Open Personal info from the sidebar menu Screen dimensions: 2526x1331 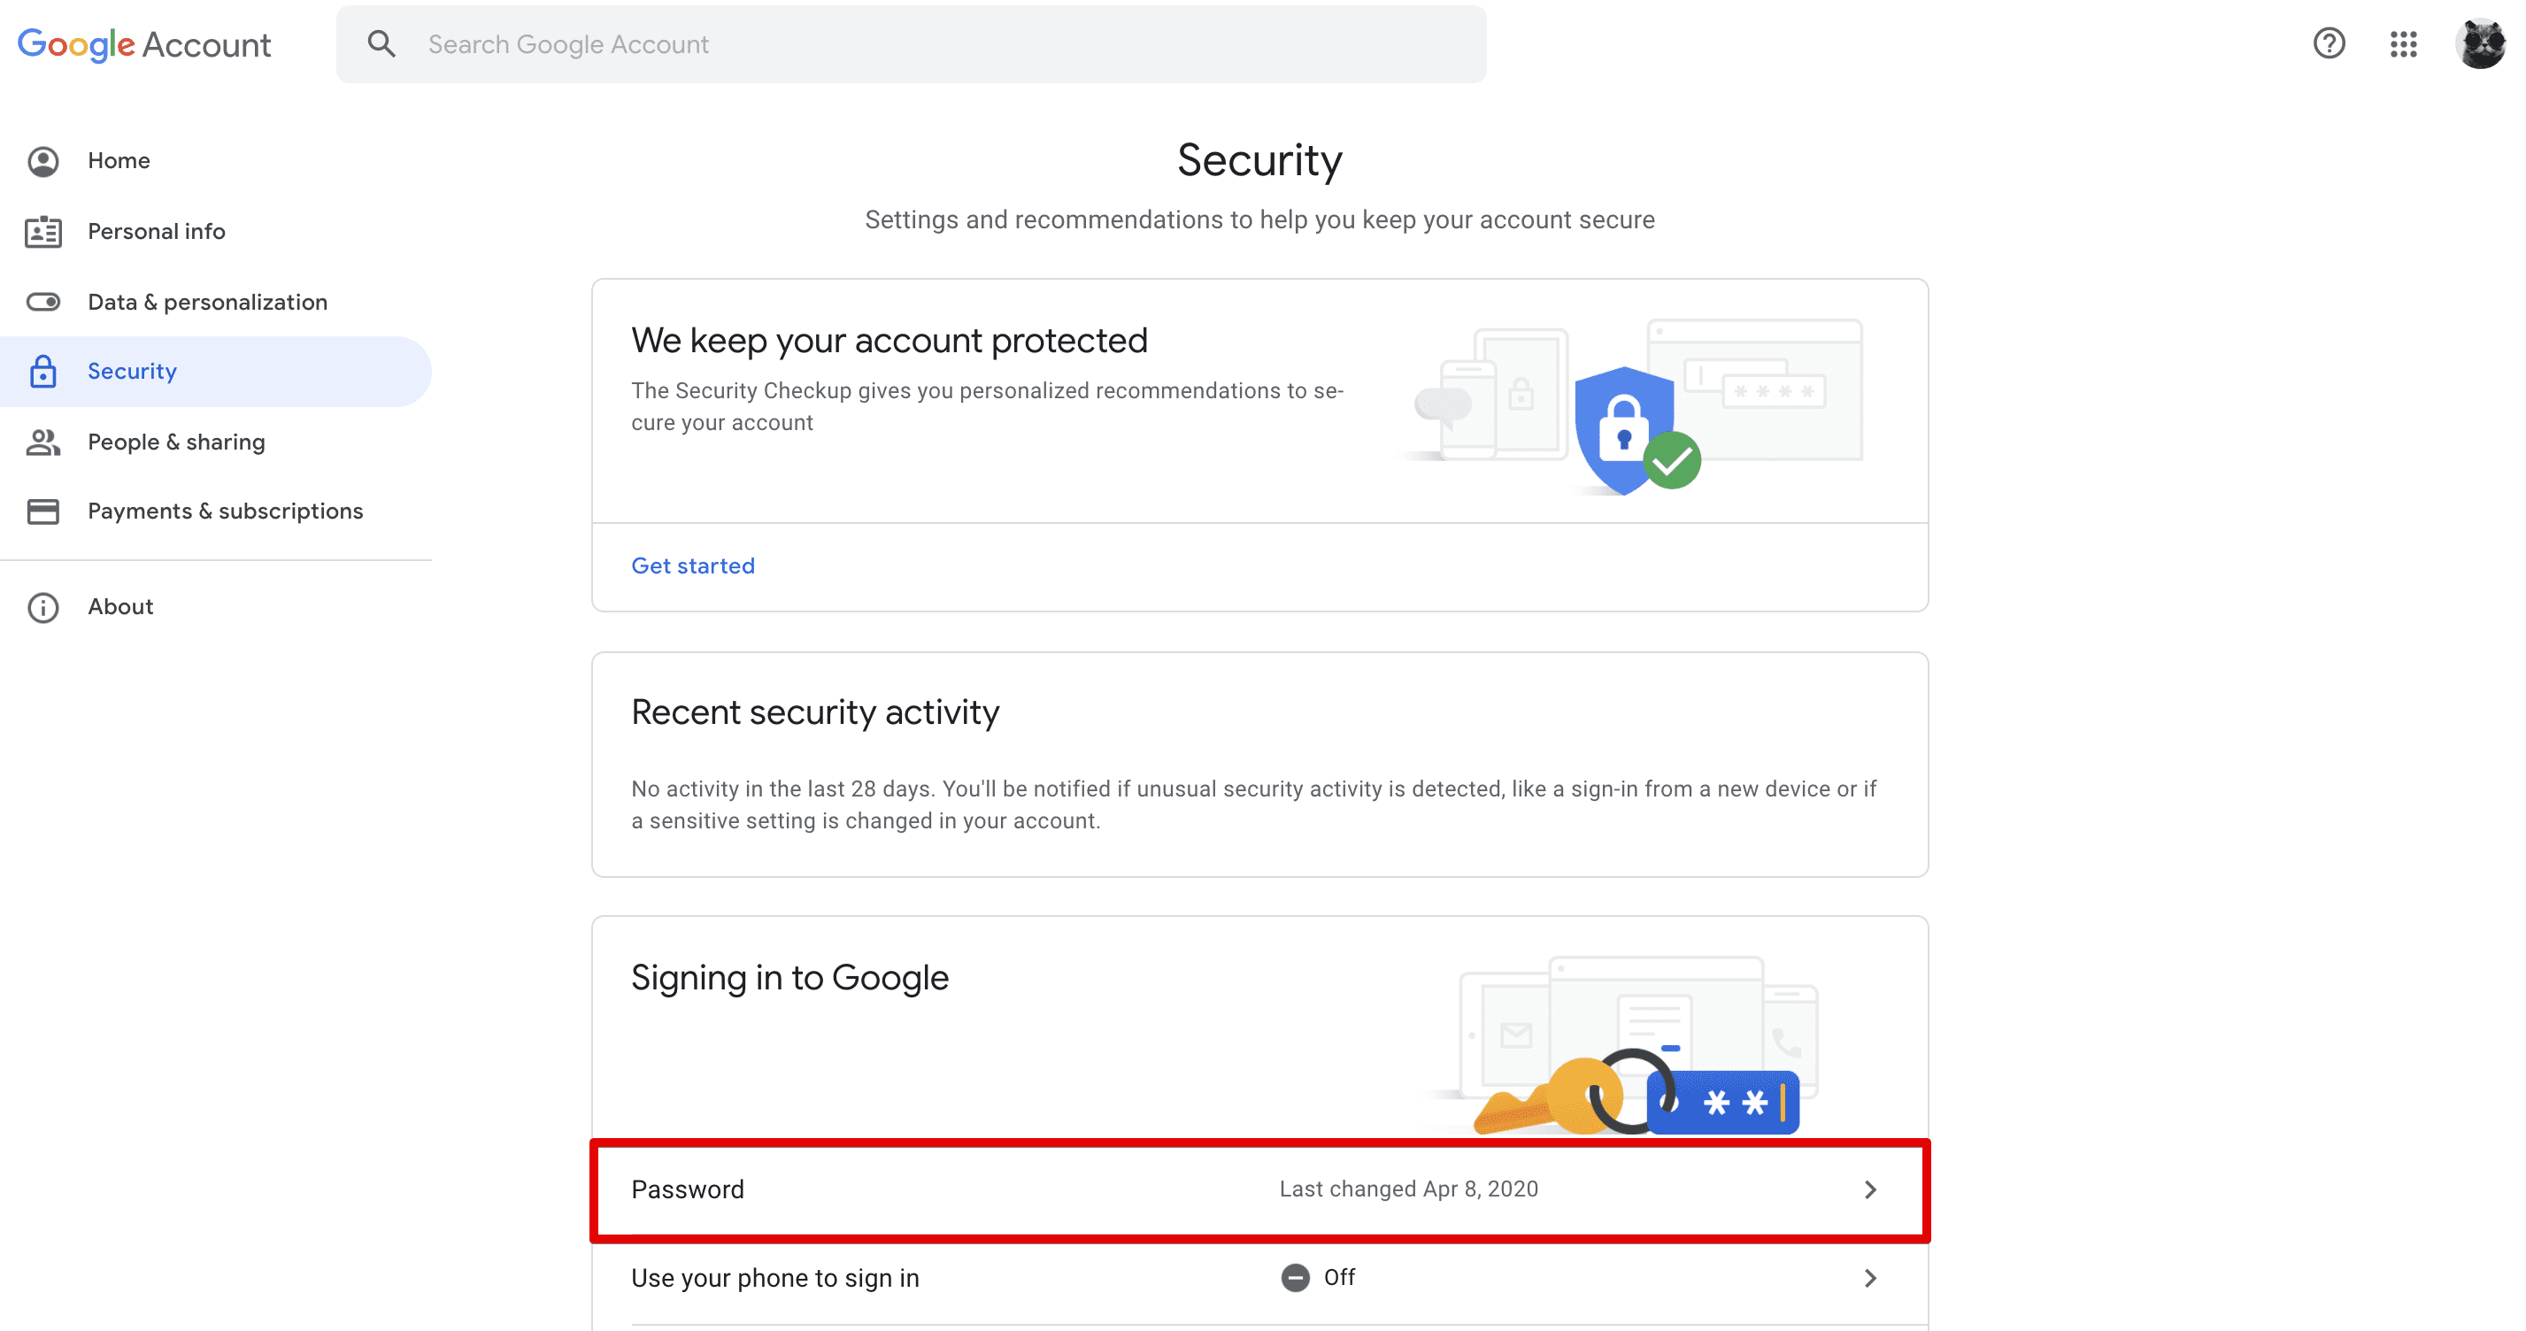click(157, 230)
